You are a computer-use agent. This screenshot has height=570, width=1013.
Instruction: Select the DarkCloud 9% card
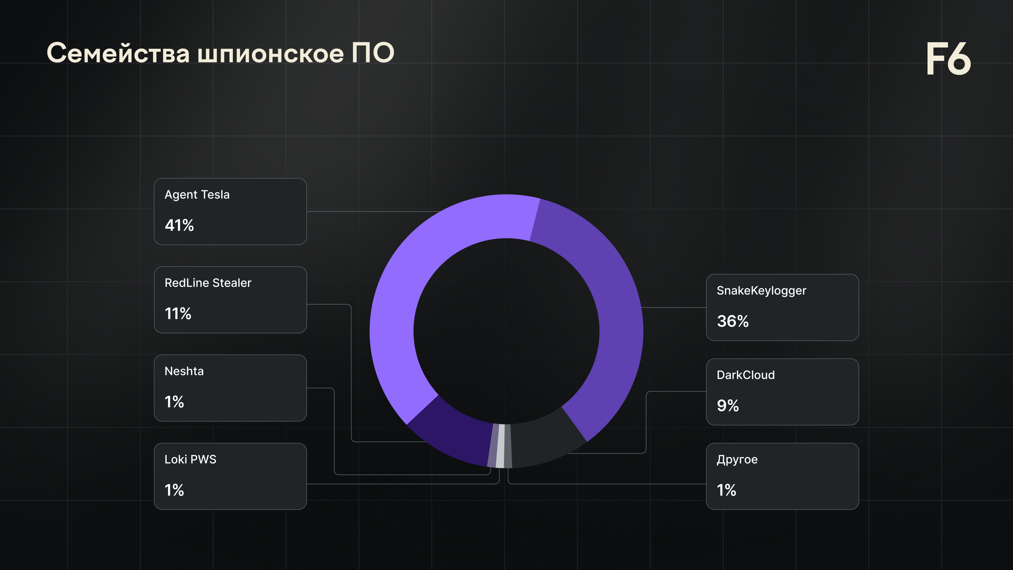tap(782, 391)
